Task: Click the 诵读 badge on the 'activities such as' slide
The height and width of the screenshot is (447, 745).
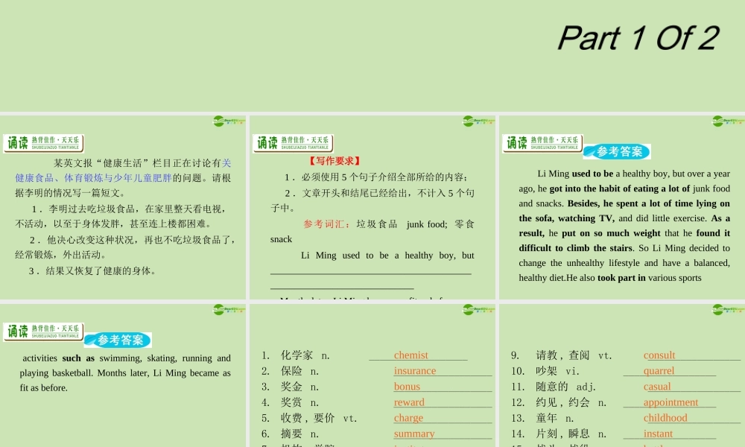Action: click(x=43, y=332)
